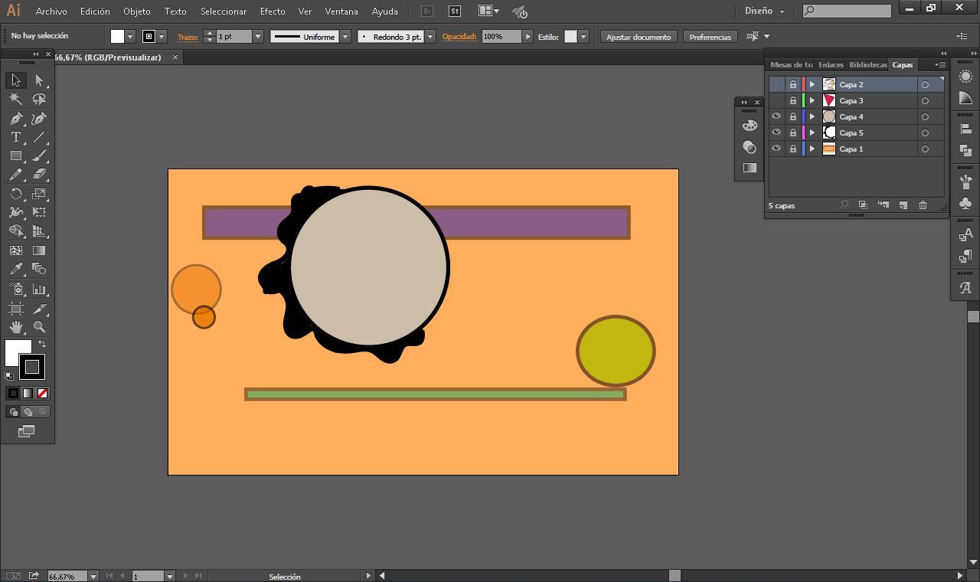The image size is (980, 582).
Task: Unlock layer Capa 1 with lock icon
Action: 793,149
